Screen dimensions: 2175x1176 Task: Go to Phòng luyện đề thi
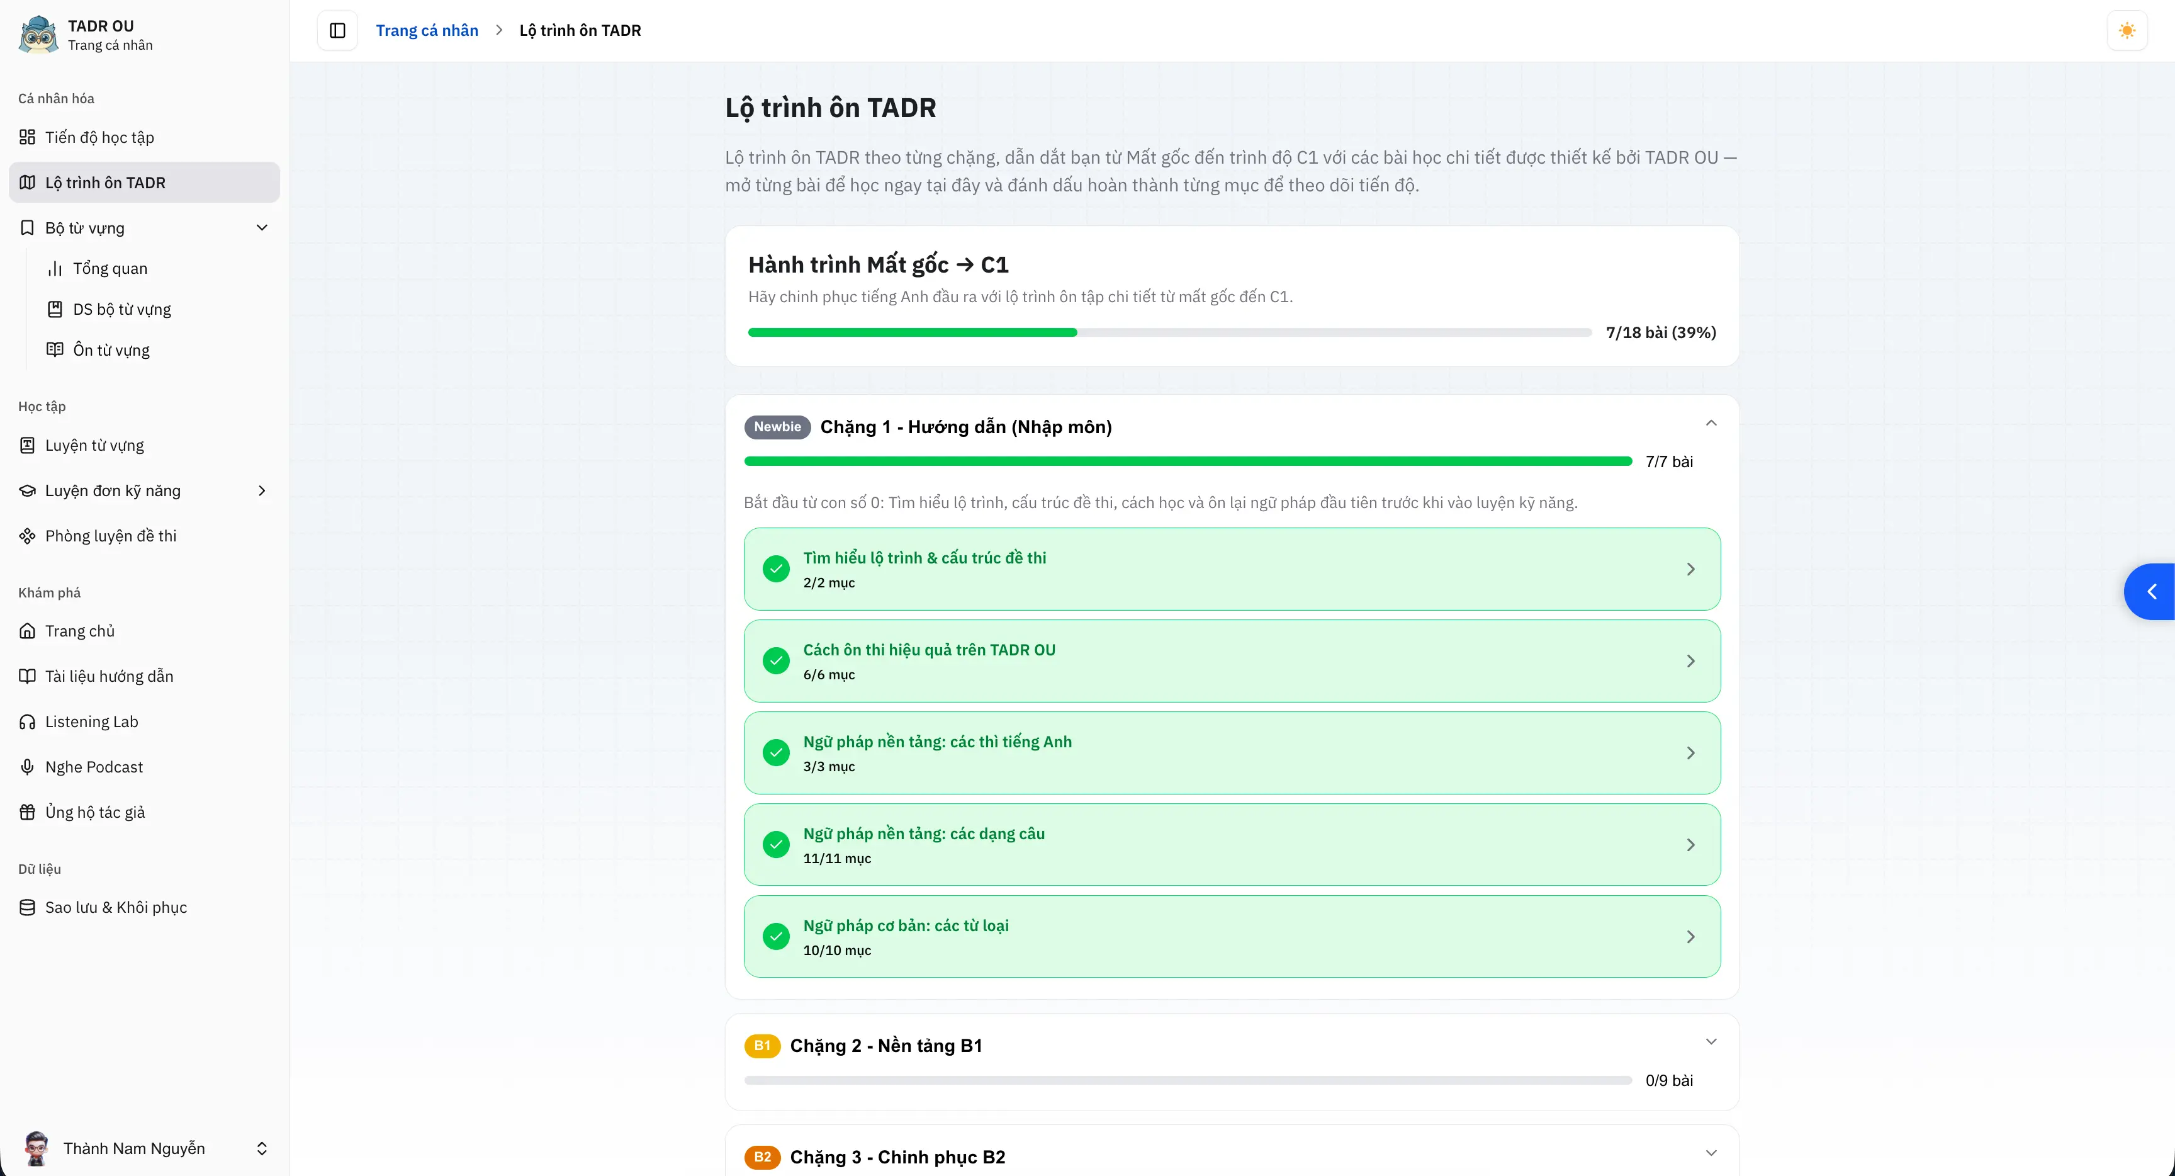point(144,536)
